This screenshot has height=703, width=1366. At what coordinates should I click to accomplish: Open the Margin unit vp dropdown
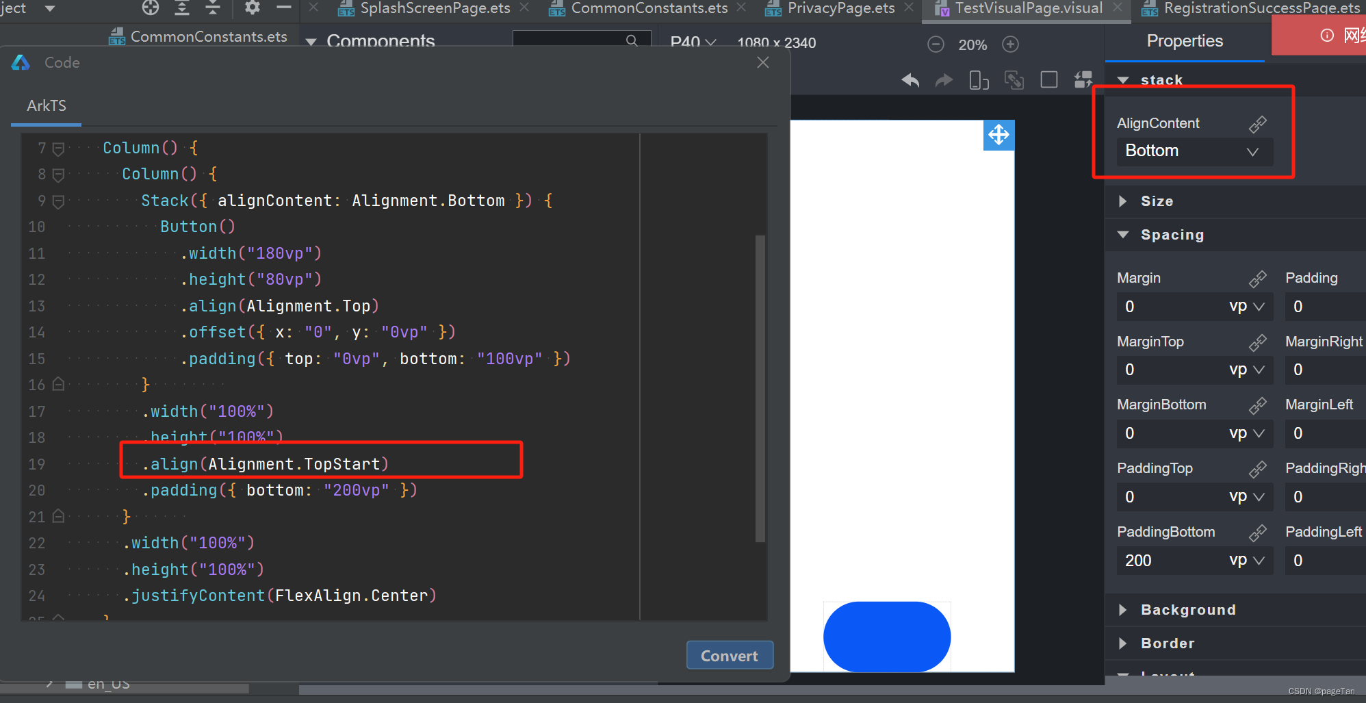1247,307
